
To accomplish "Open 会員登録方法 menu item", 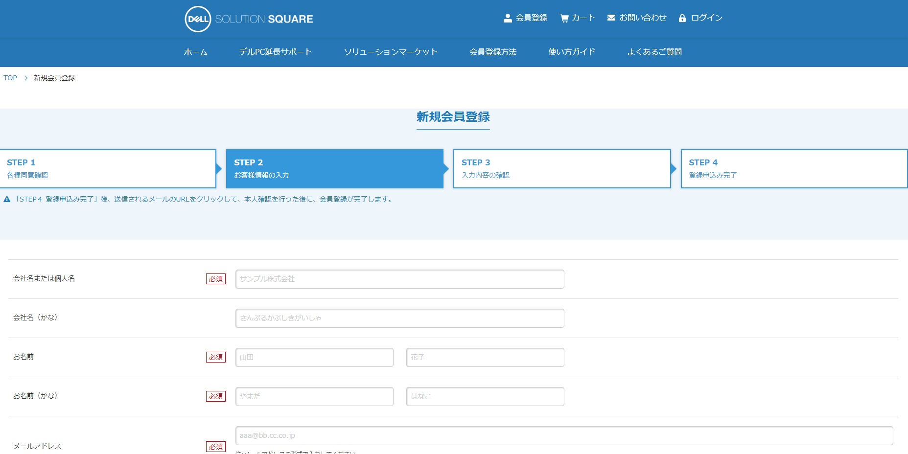I will click(x=493, y=52).
